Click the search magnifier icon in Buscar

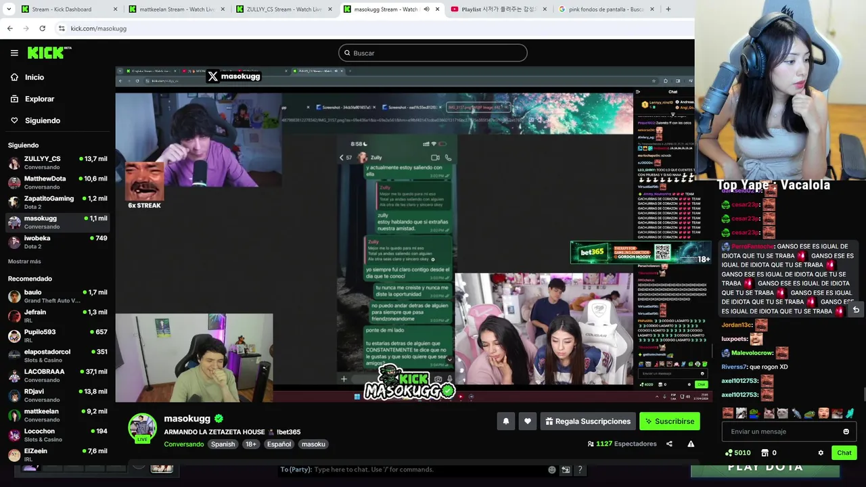pos(347,53)
